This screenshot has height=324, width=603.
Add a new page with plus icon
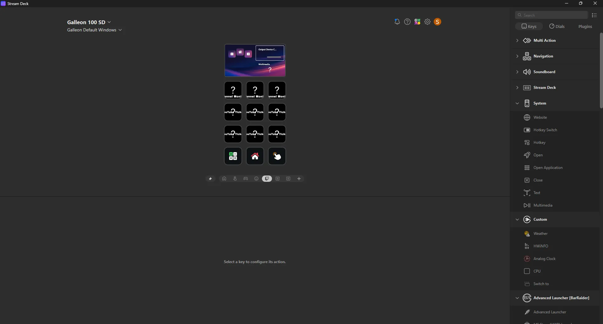(299, 179)
